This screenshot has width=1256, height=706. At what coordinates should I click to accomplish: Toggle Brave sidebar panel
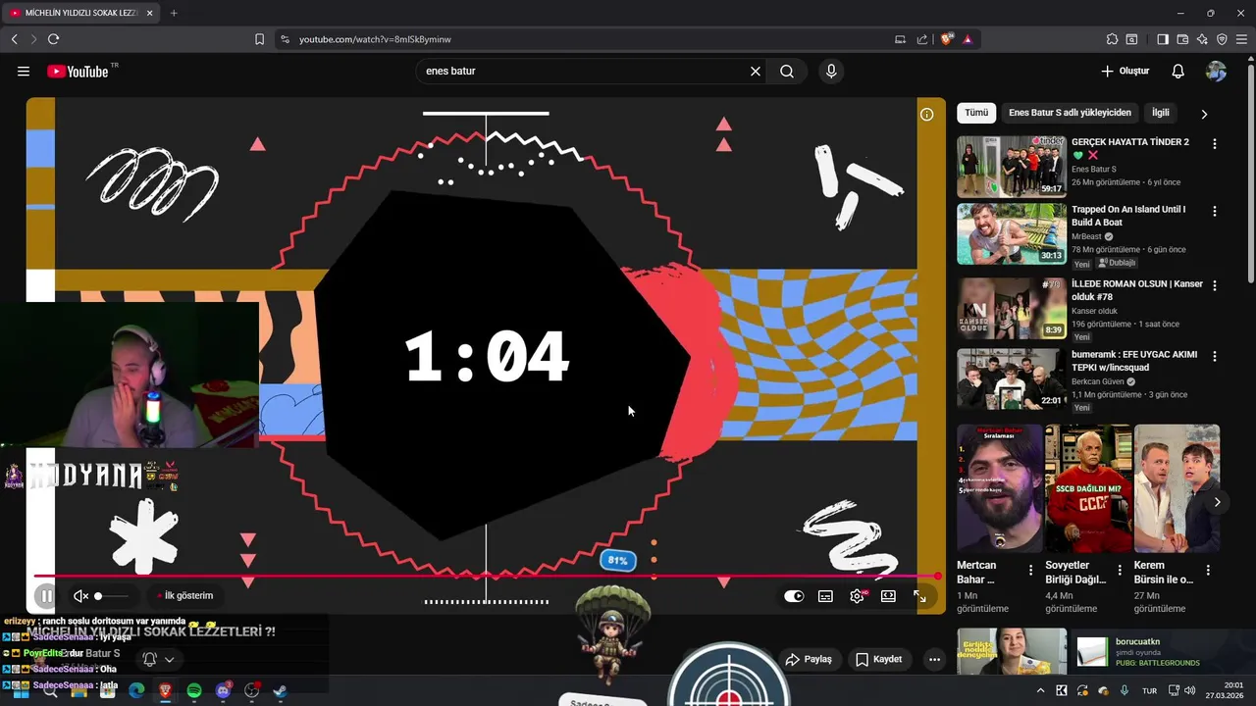(1163, 39)
